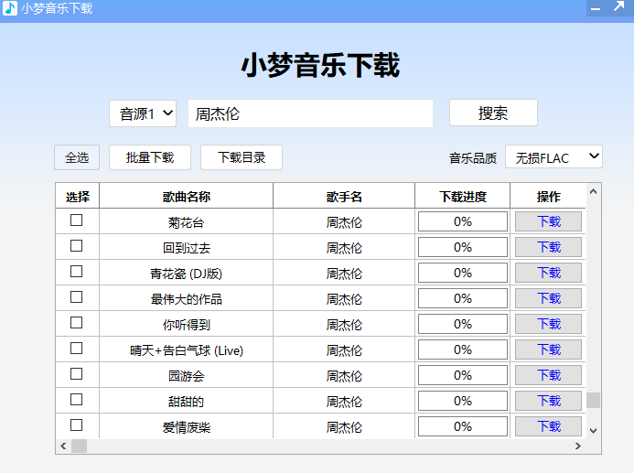Select the 园游会 row checkbox
The height and width of the screenshot is (473, 634).
[x=77, y=374]
